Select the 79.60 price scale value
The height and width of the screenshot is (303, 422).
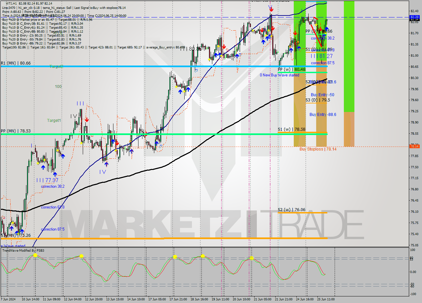[x=415, y=100]
